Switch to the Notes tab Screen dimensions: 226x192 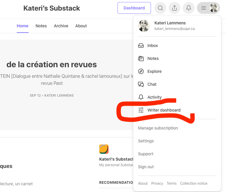(x=41, y=26)
